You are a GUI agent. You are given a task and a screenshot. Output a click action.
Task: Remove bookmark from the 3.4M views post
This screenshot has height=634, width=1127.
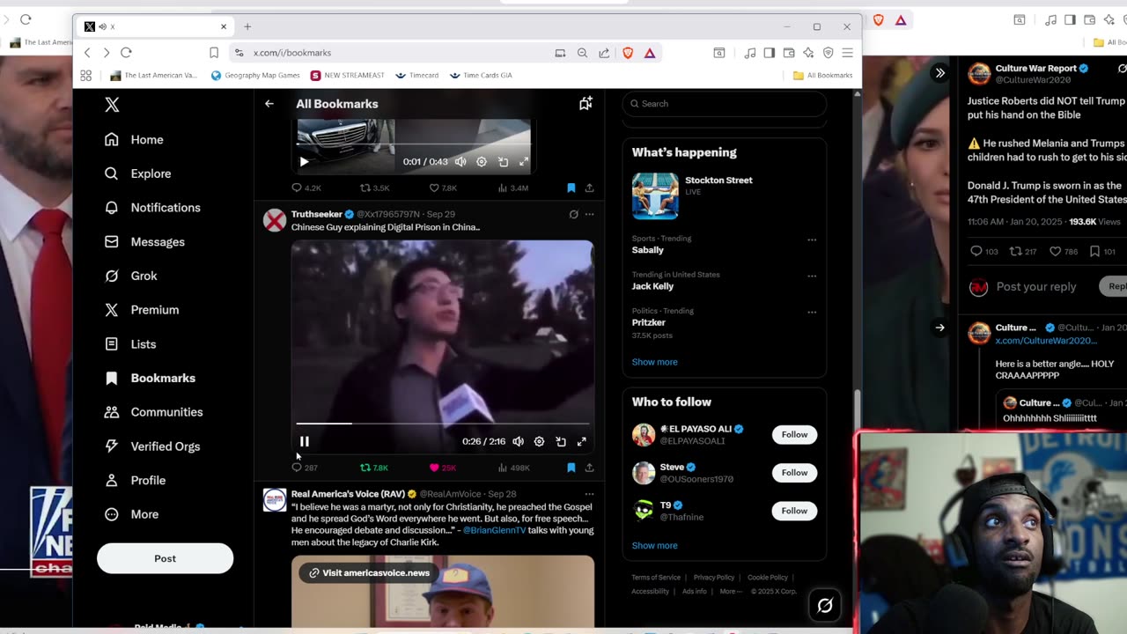click(x=571, y=188)
